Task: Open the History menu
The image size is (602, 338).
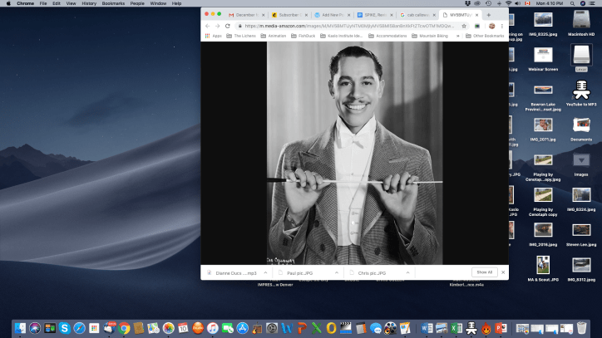Action: pos(88,3)
